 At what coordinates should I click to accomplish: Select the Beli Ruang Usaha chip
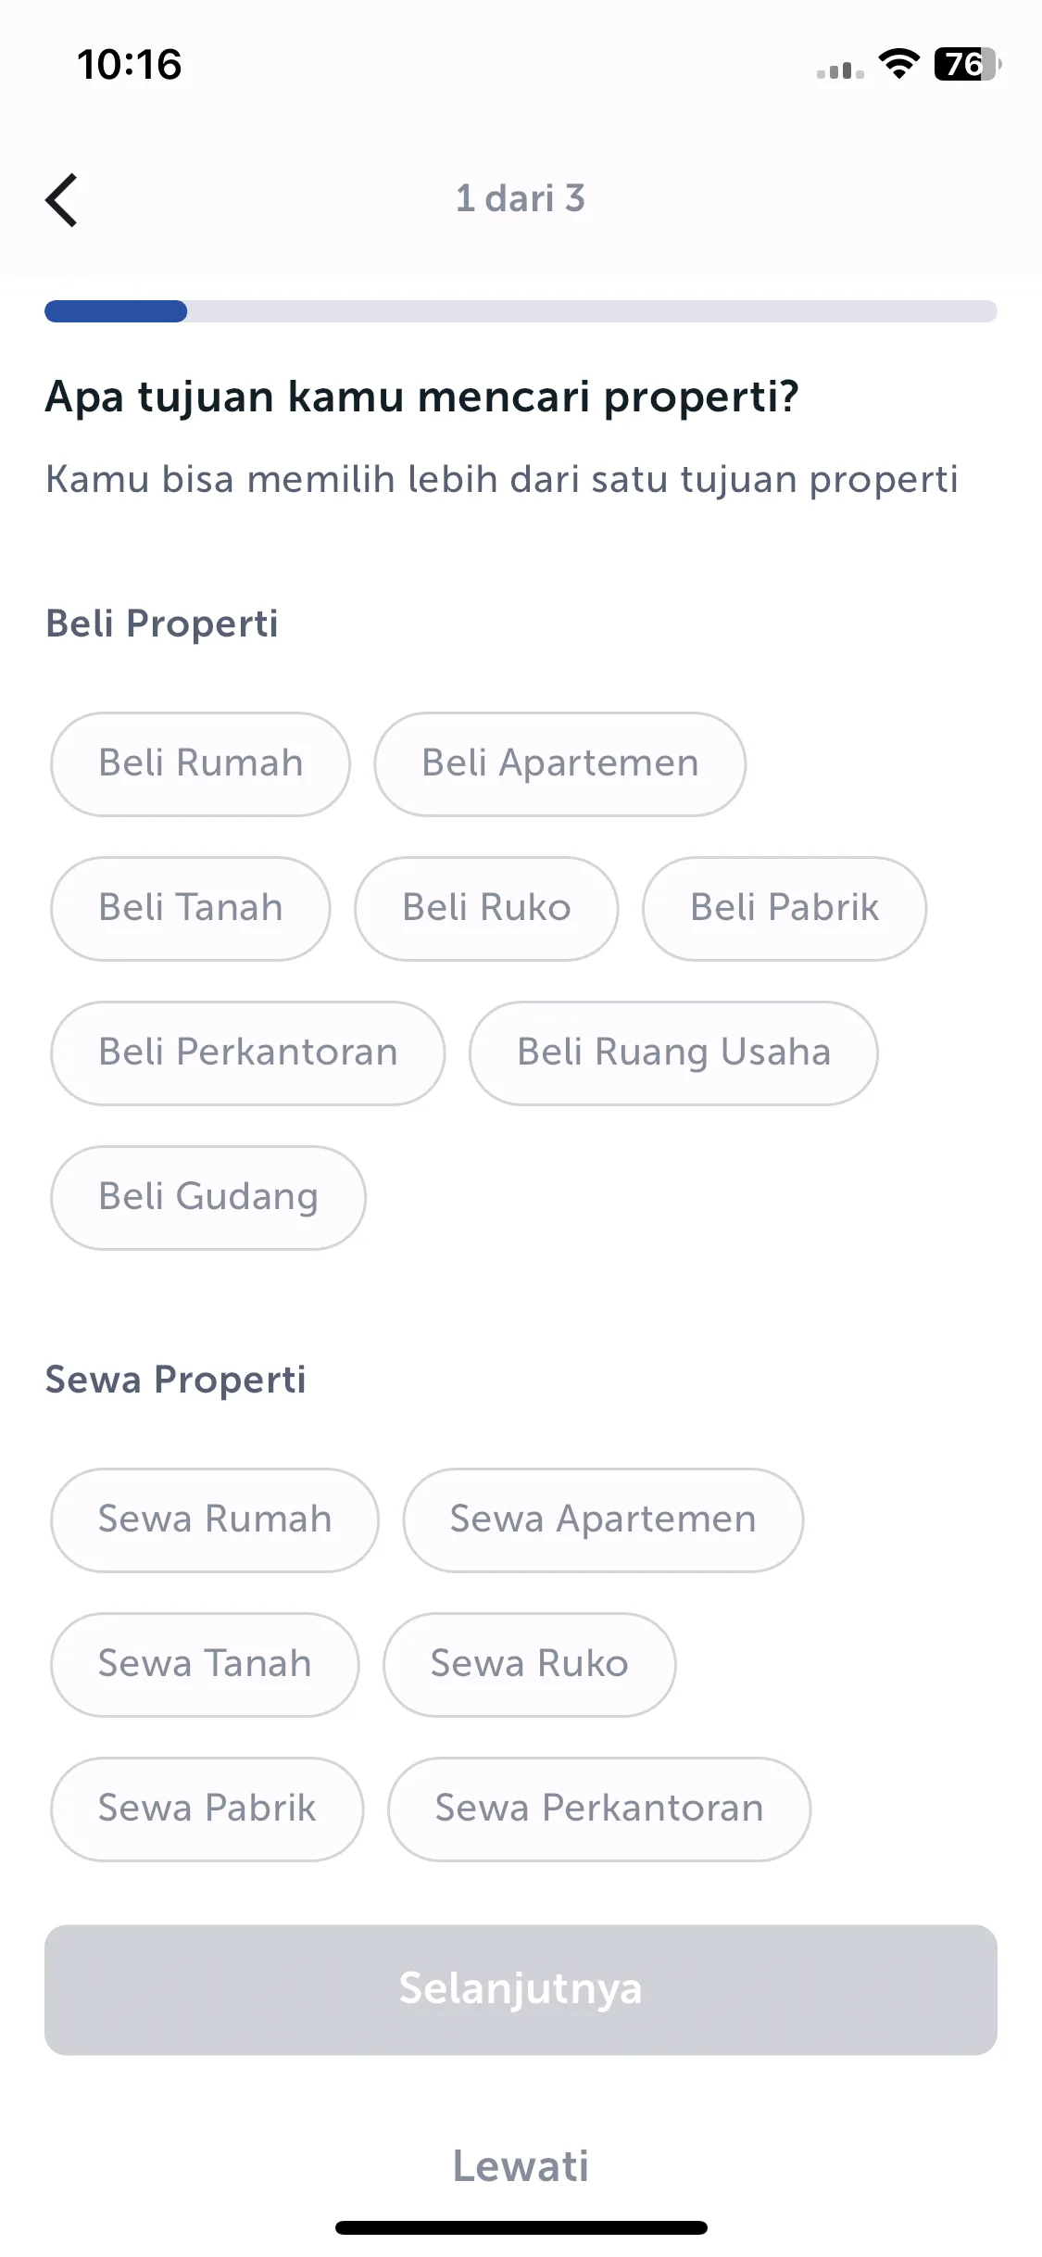click(673, 1053)
